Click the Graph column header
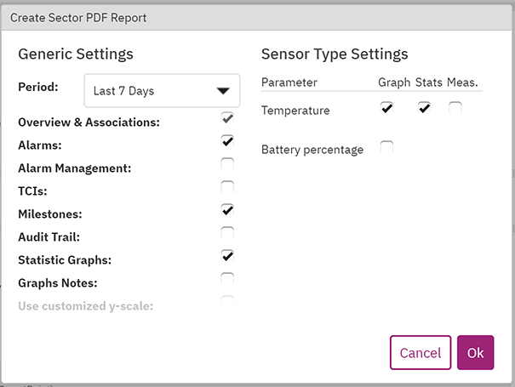 pyautogui.click(x=394, y=83)
